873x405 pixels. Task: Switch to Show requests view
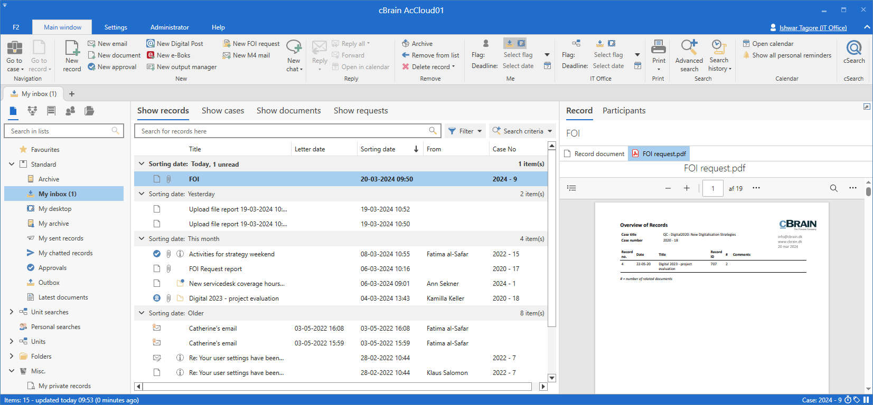361,111
